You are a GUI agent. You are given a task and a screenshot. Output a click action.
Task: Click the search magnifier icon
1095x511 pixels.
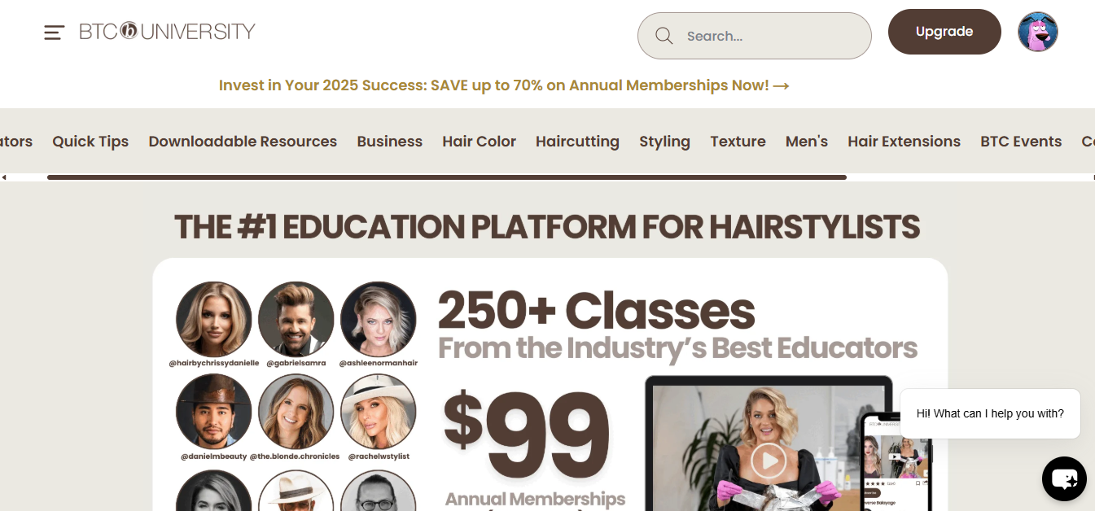point(664,36)
